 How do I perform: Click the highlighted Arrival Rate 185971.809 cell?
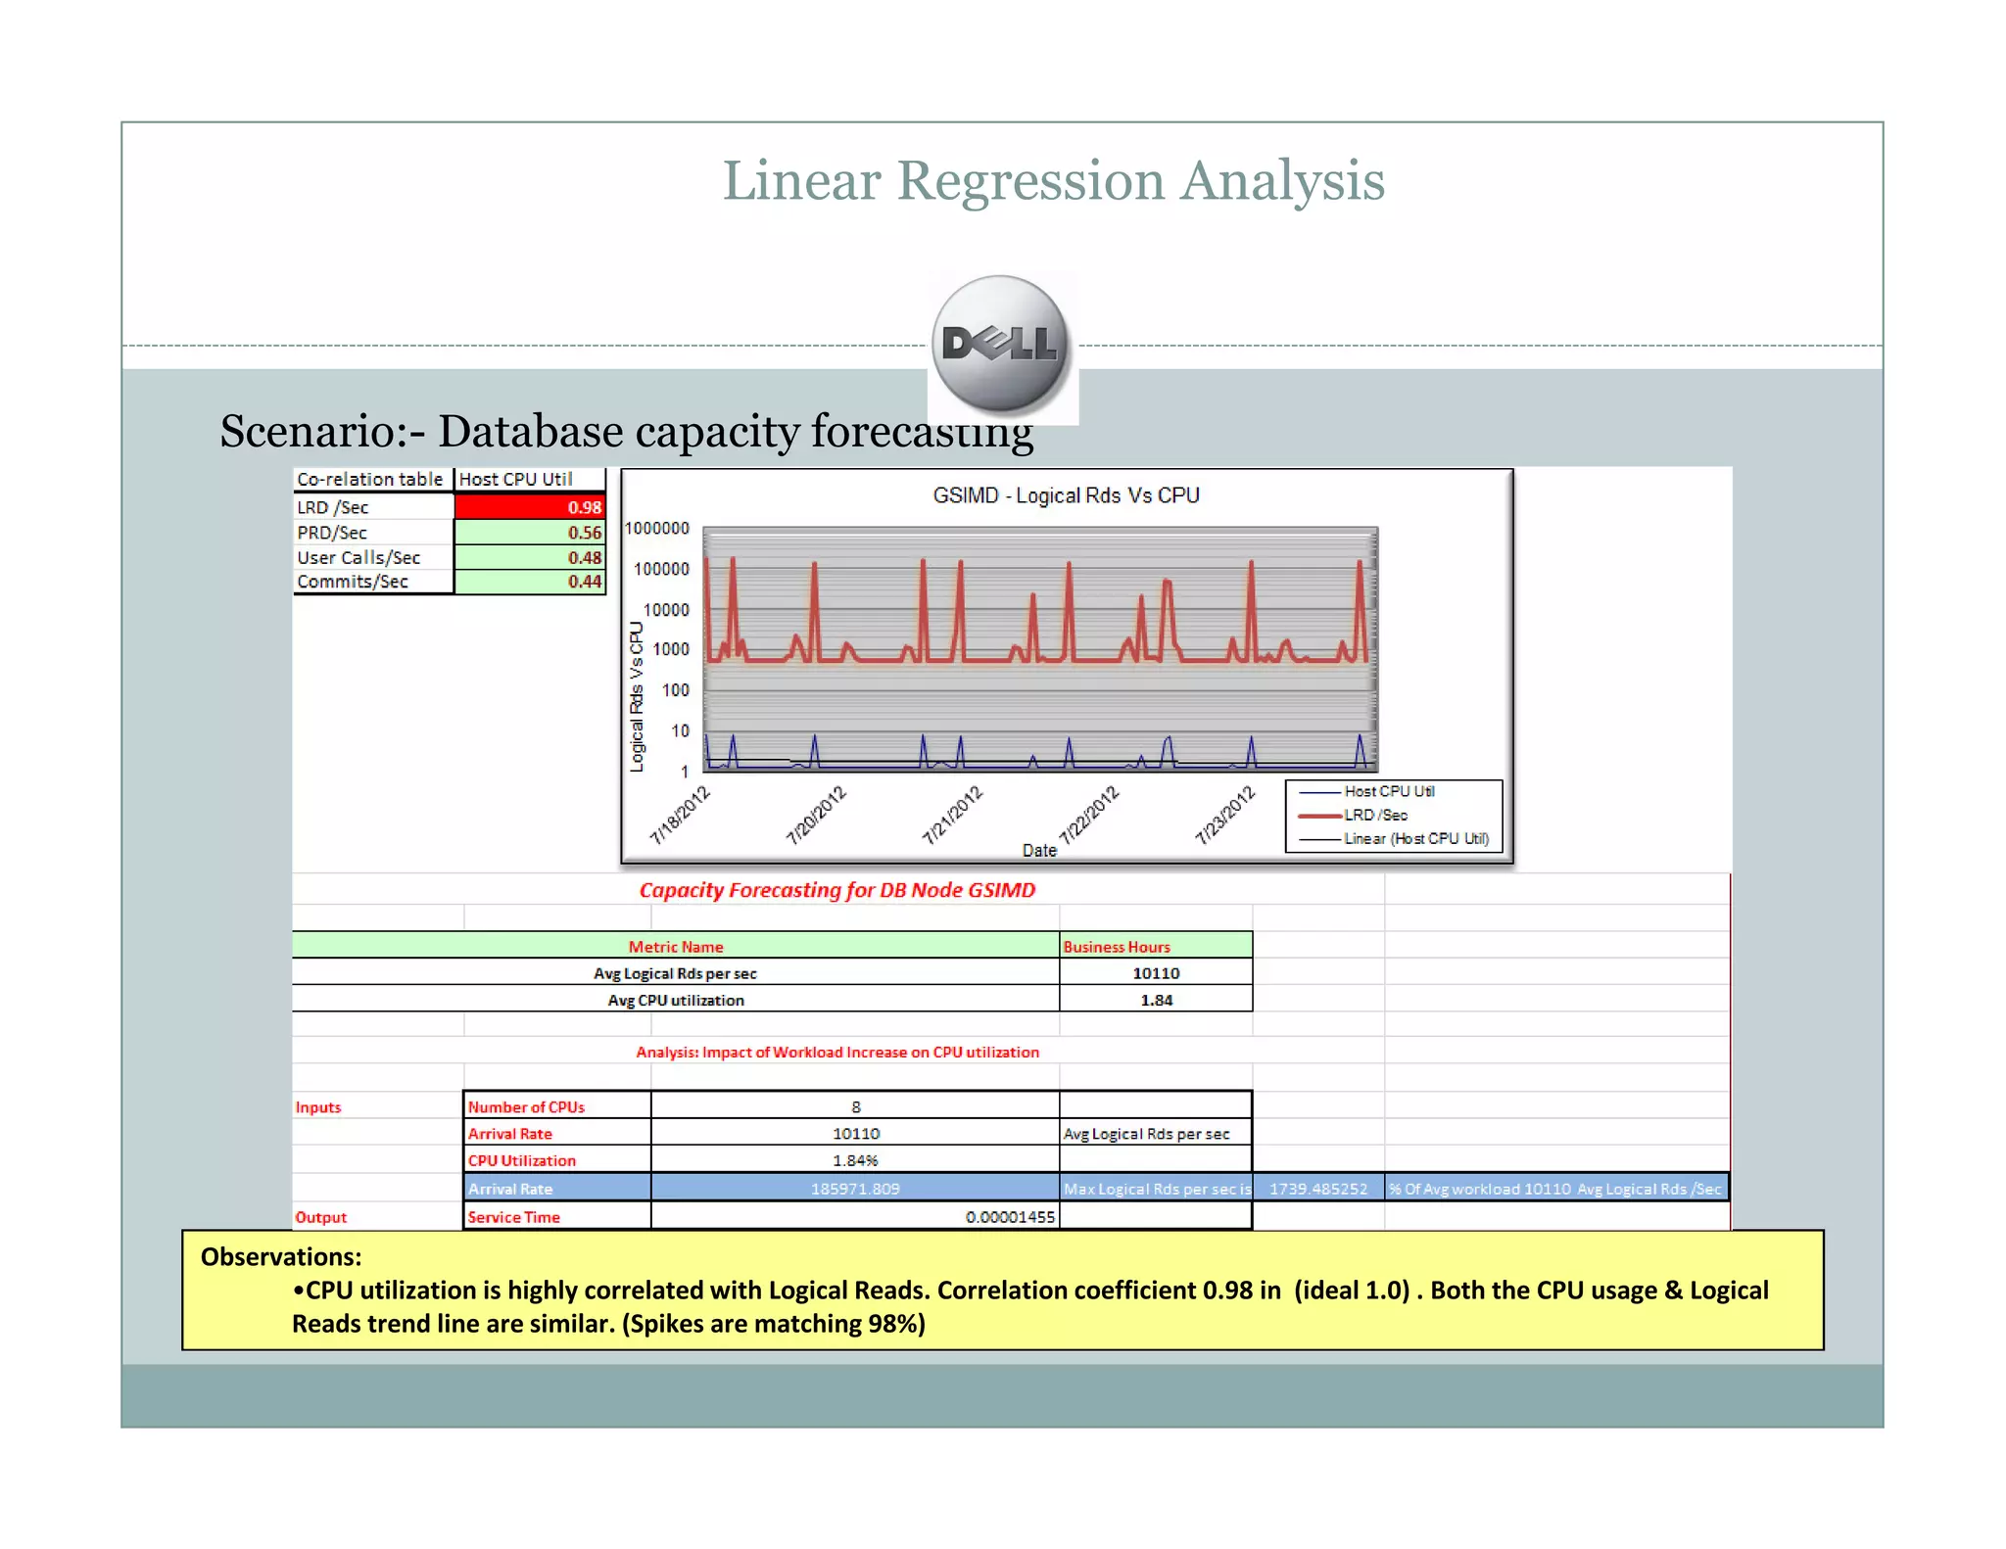coord(855,1189)
